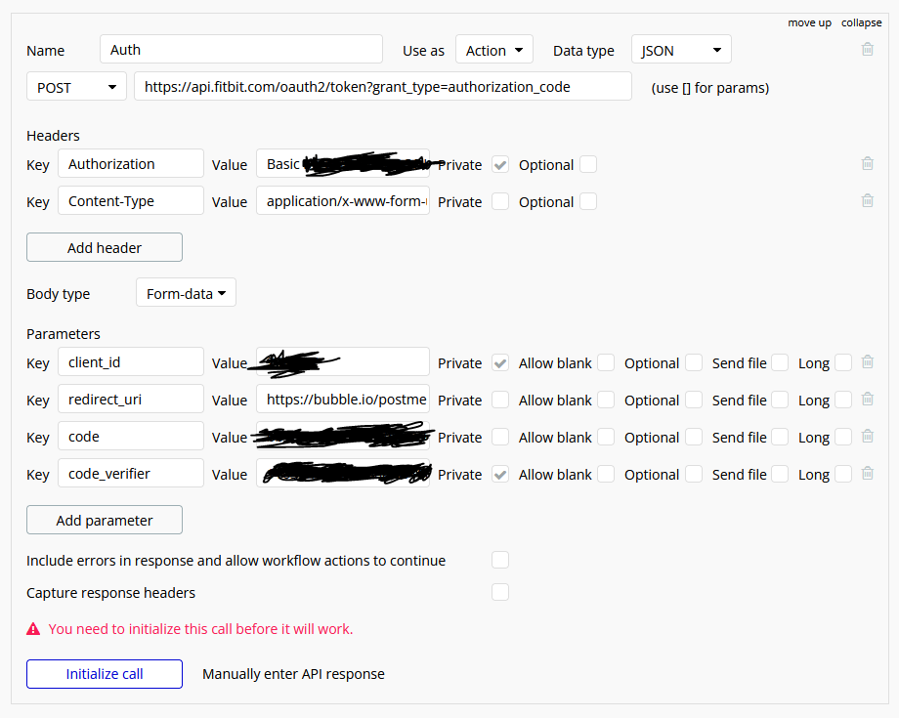Click the move up link
Viewport: 899px width, 718px height.
point(809,22)
